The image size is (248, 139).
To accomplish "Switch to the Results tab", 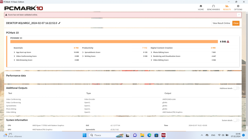I will pos(227,7).
